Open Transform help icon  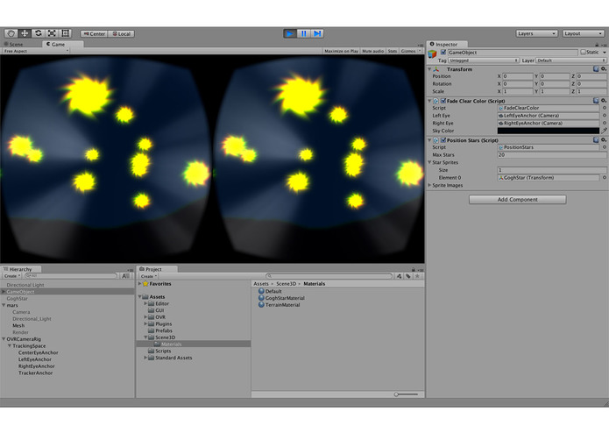[596, 68]
